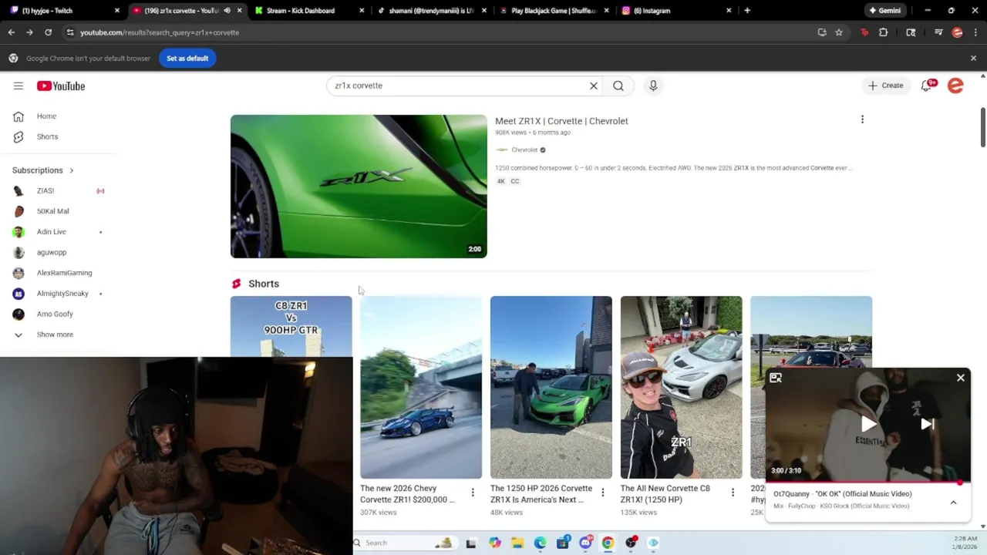Open the notifications bell
The image size is (987, 555).
[x=927, y=86]
